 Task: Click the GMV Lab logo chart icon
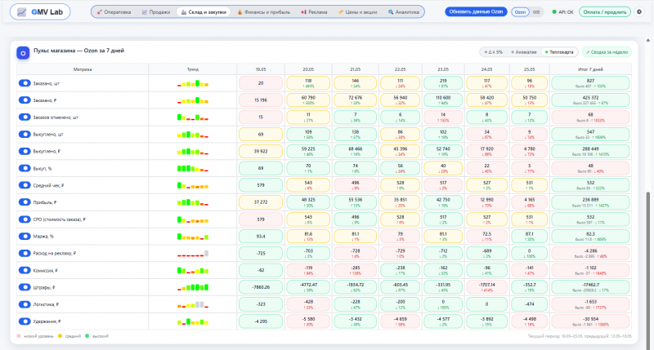pyautogui.click(x=22, y=12)
